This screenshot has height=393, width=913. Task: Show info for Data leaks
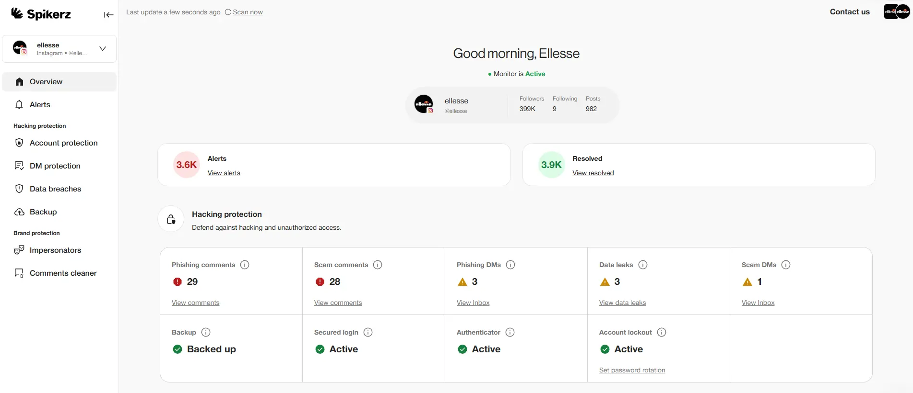pos(643,265)
